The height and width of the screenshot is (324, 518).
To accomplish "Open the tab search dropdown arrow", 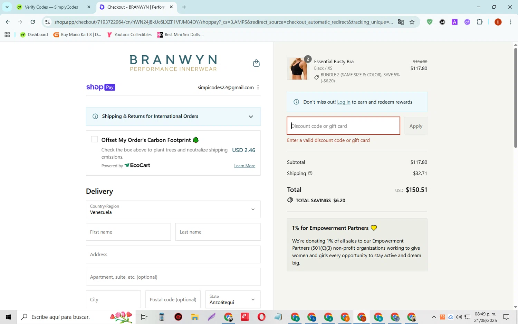I will coord(7,7).
